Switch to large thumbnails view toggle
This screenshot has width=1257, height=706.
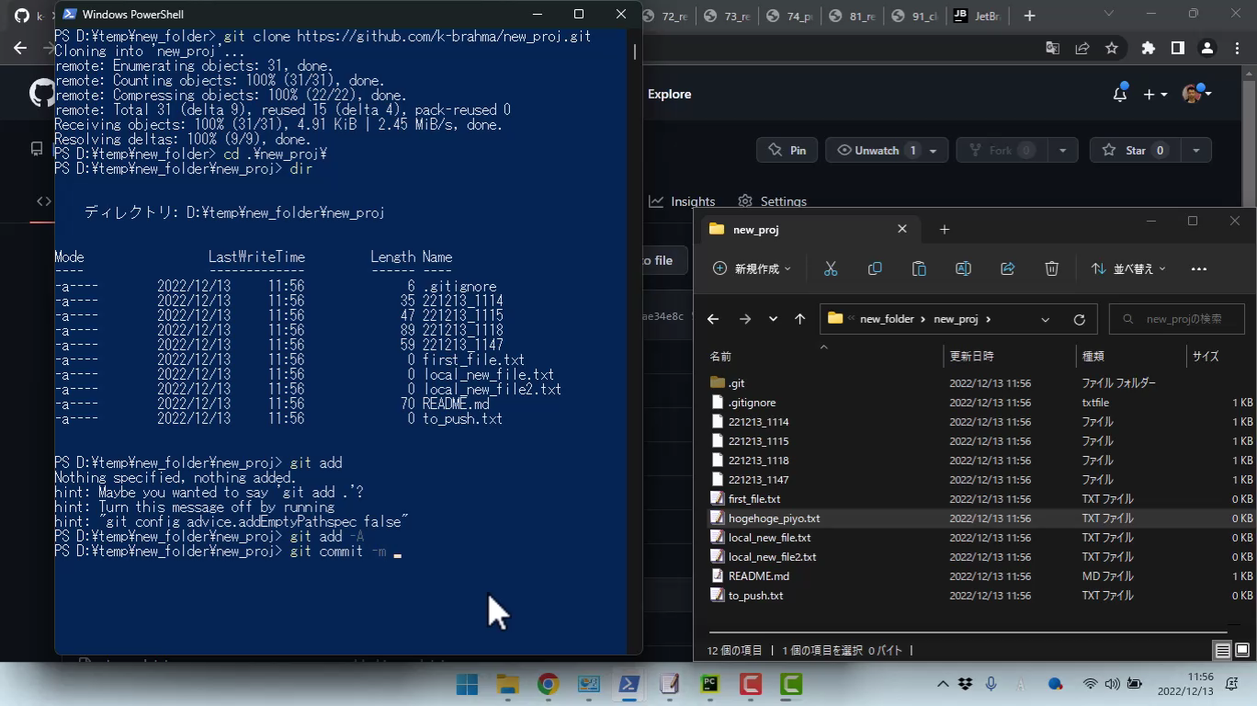tap(1242, 650)
